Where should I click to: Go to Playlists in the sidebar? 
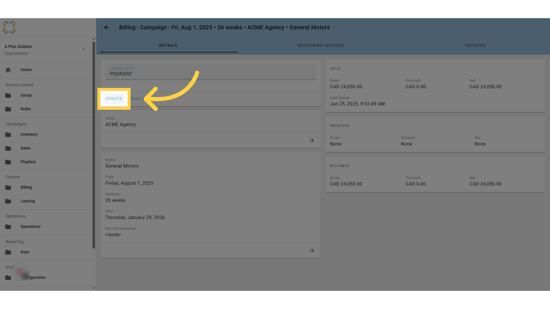[x=46, y=162]
